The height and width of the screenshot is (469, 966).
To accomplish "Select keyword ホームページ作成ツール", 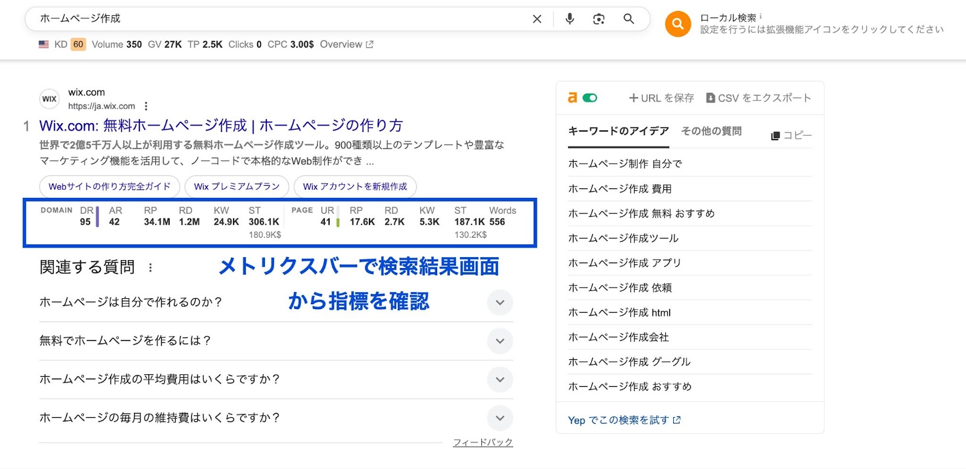I will click(x=623, y=238).
